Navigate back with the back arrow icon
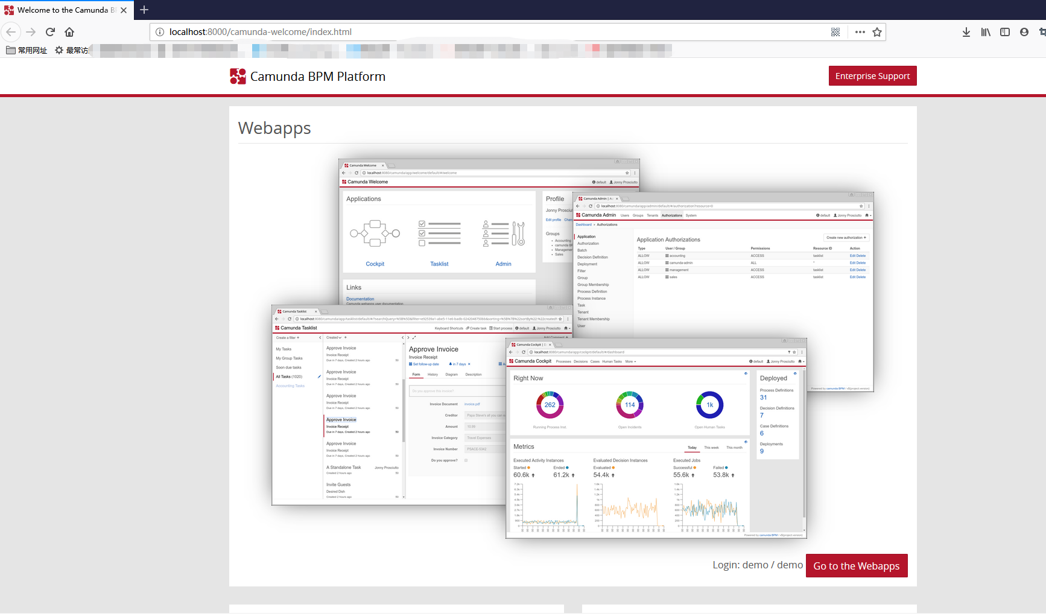Viewport: 1046px width, 616px height. click(11, 31)
